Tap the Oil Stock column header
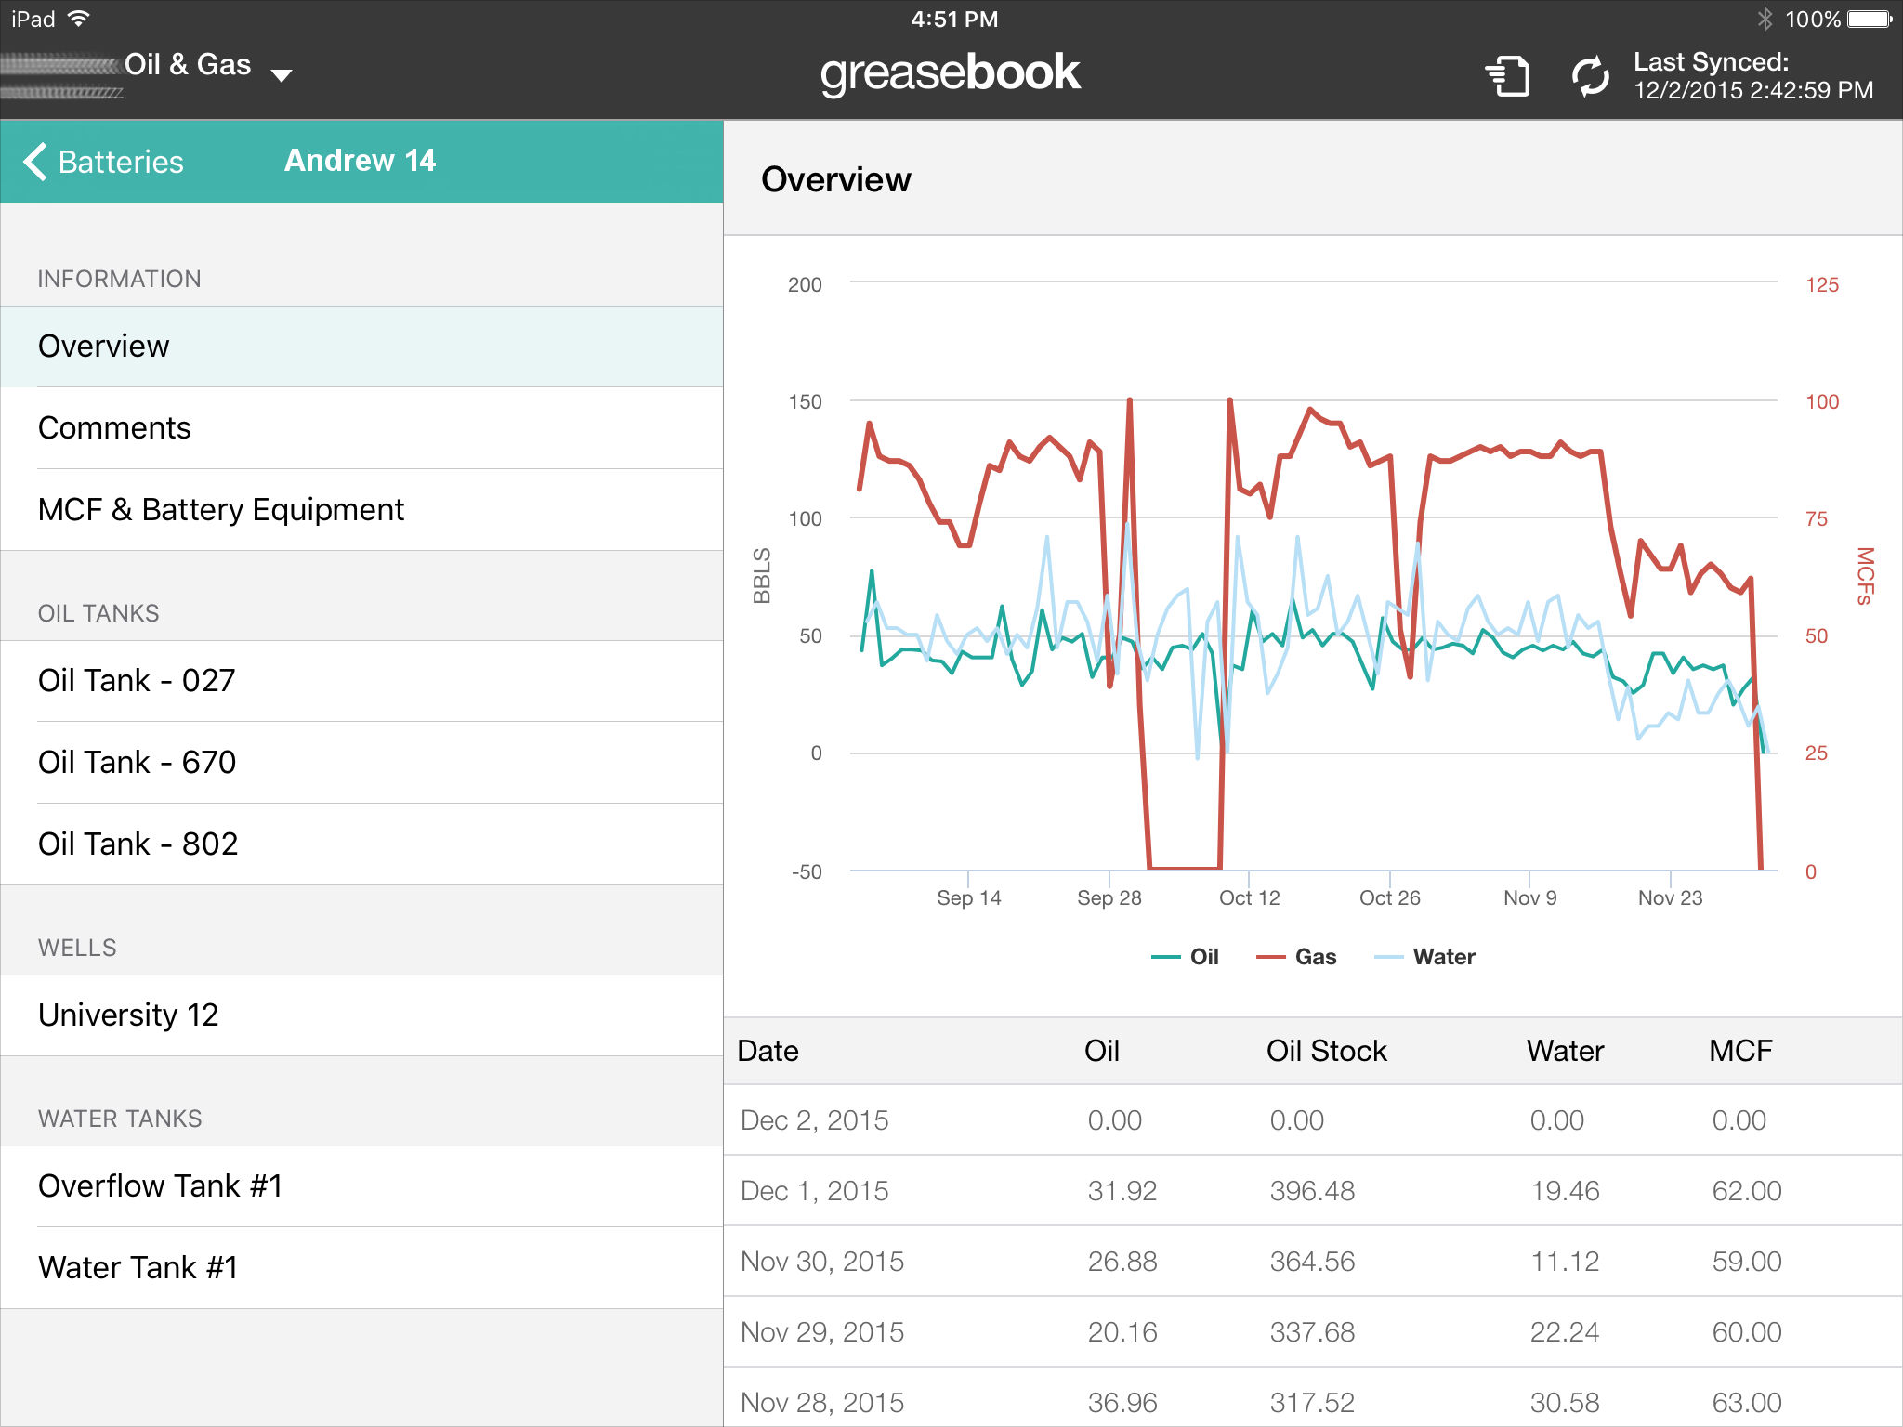 coord(1326,1051)
